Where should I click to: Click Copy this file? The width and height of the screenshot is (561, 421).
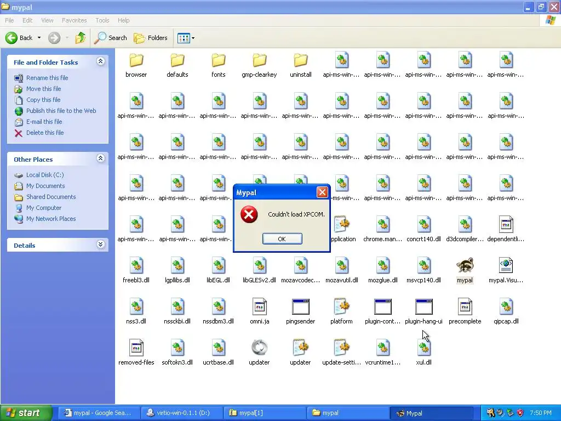tap(43, 100)
